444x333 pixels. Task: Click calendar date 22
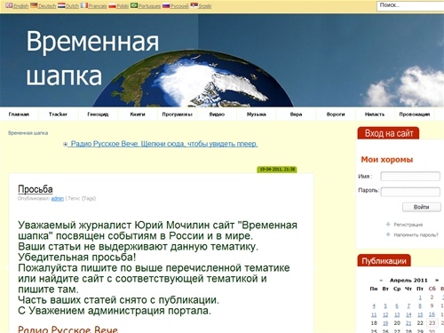(x=420, y=323)
